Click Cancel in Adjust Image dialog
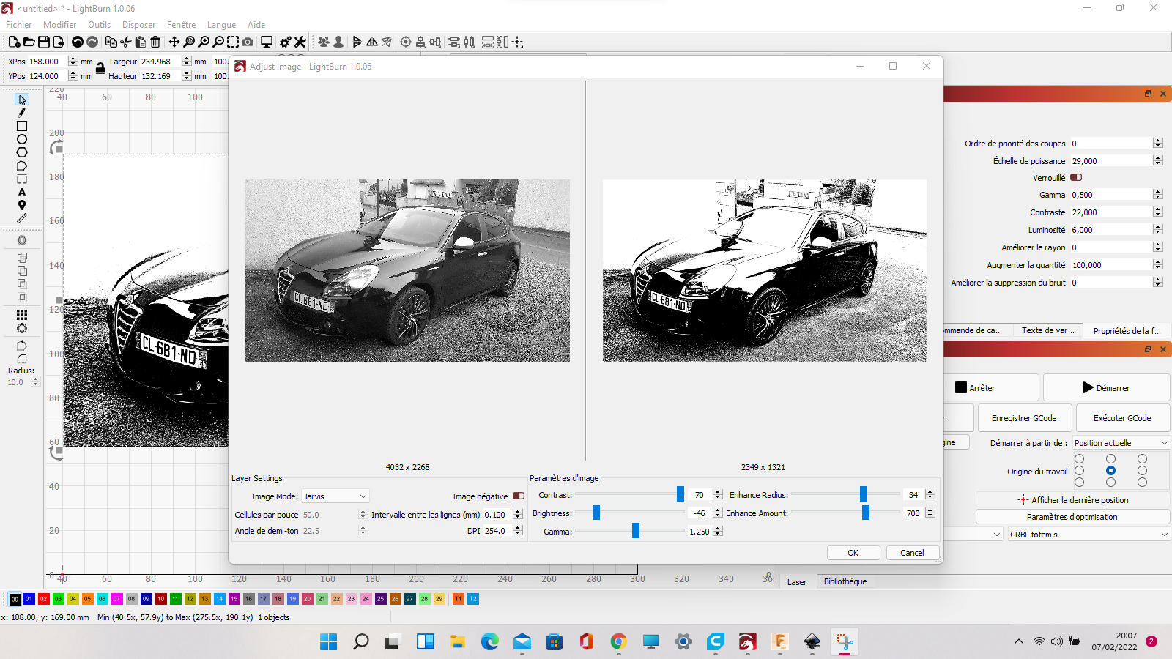This screenshot has height=659, width=1172. 913,553
